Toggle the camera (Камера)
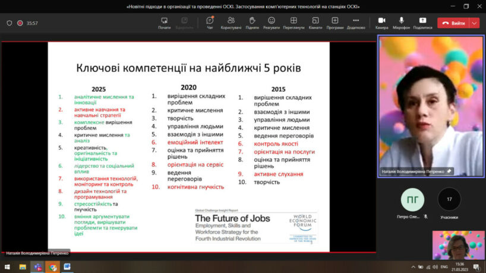 point(381,23)
